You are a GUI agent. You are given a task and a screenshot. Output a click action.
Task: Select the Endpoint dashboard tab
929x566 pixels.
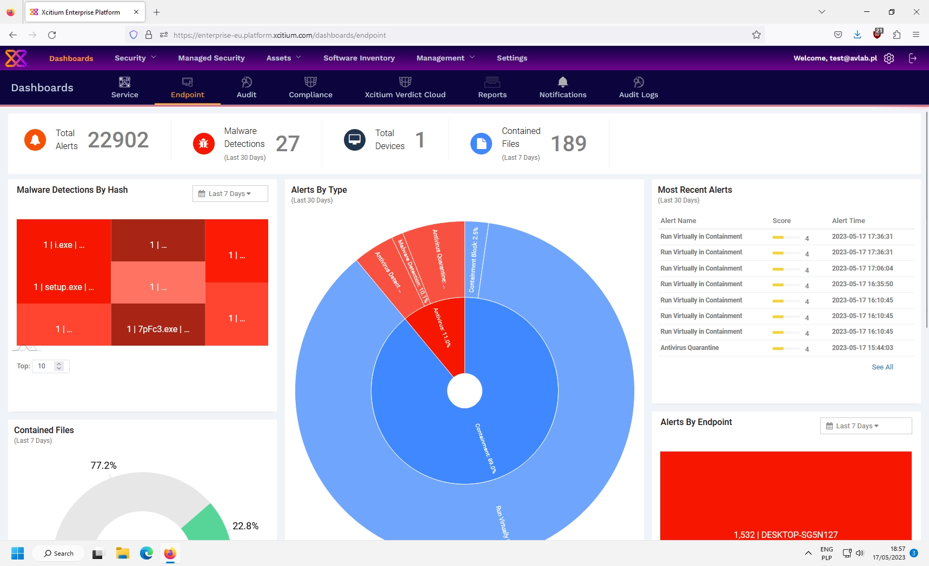click(188, 88)
